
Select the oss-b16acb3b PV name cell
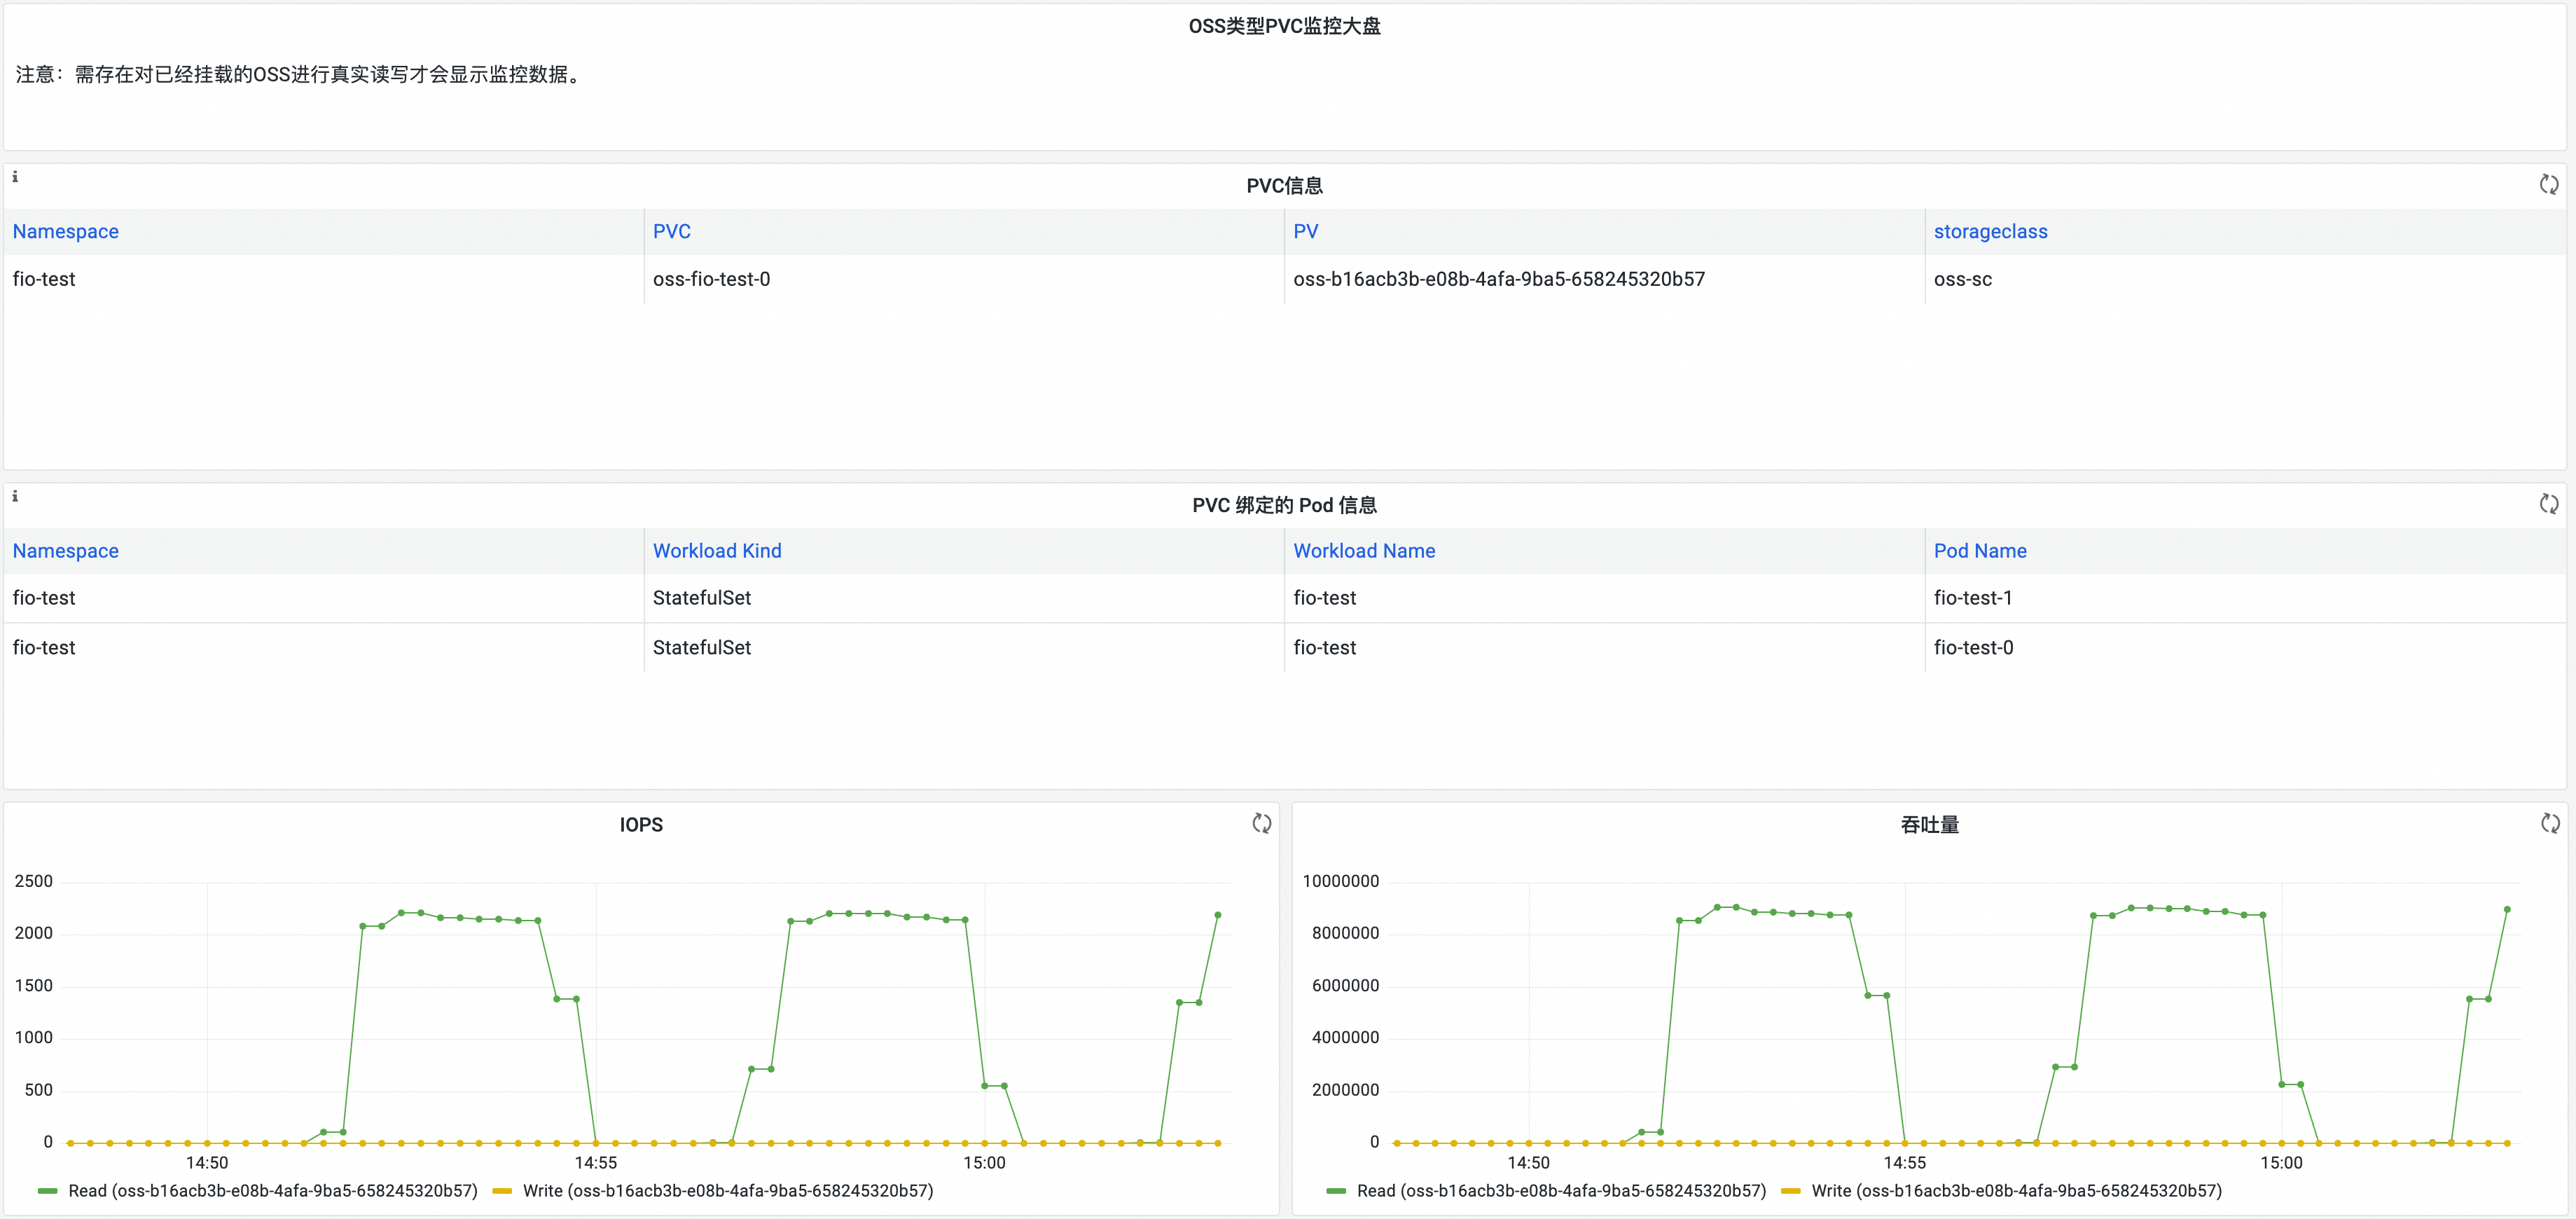pos(1604,279)
